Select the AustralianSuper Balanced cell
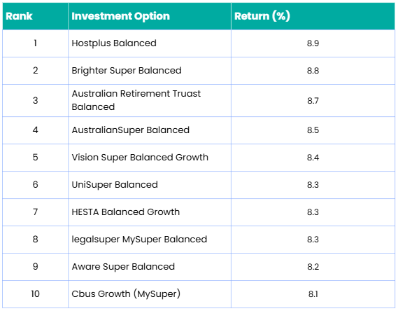 click(x=150, y=130)
